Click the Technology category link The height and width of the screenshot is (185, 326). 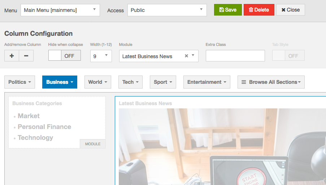(x=35, y=138)
